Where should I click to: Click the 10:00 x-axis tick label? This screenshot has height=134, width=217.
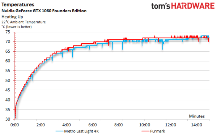pyautogui.click(x=144, y=125)
